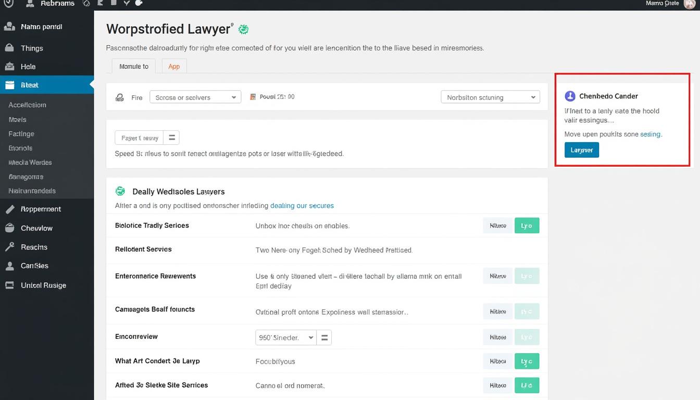The height and width of the screenshot is (400, 700).
Task: Open the Norbsiton sctuning dropdown
Action: 490,97
